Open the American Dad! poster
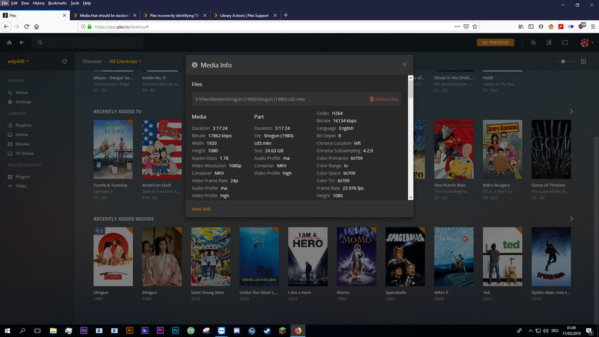 coord(161,149)
